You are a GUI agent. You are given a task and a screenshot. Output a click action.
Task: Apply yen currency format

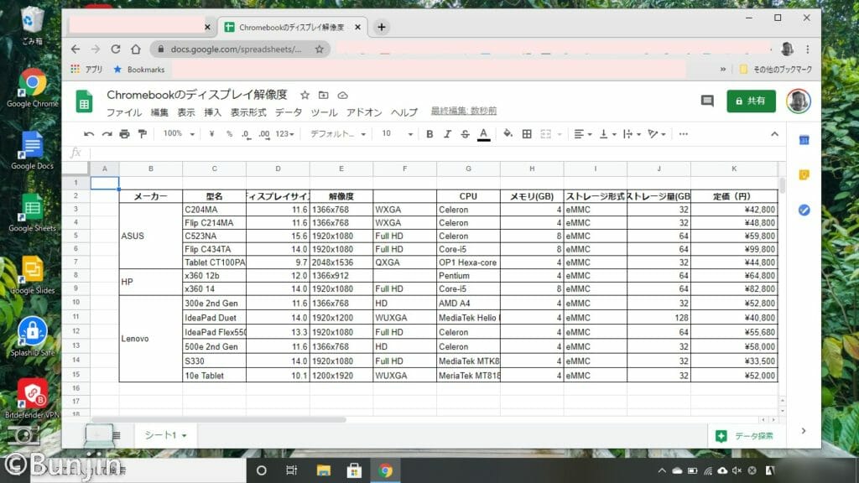pos(211,134)
